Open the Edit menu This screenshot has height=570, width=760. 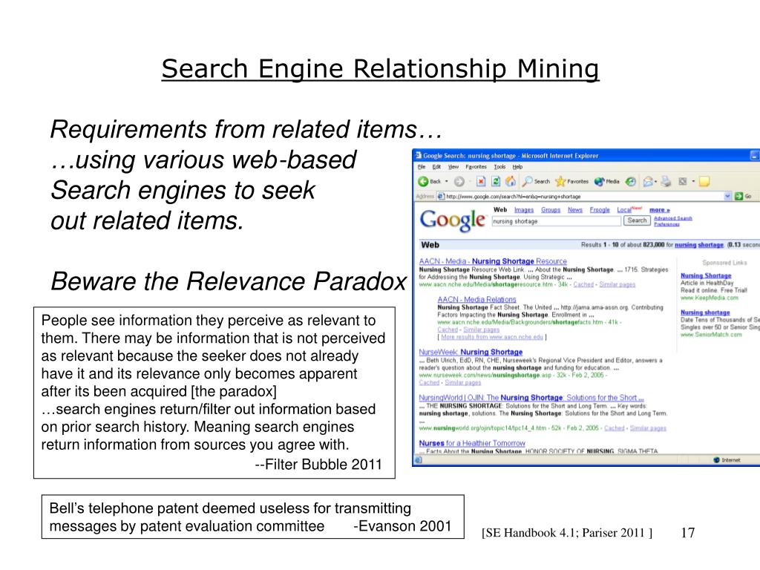pyautogui.click(x=436, y=167)
